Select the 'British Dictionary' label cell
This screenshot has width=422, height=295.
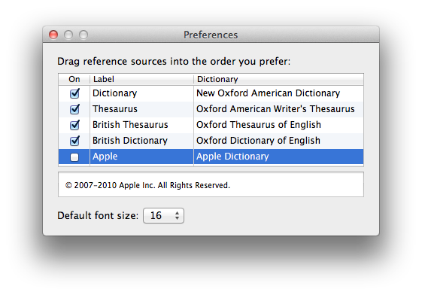point(141,141)
